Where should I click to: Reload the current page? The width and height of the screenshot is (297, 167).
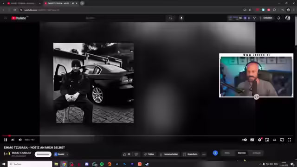pos(14,10)
